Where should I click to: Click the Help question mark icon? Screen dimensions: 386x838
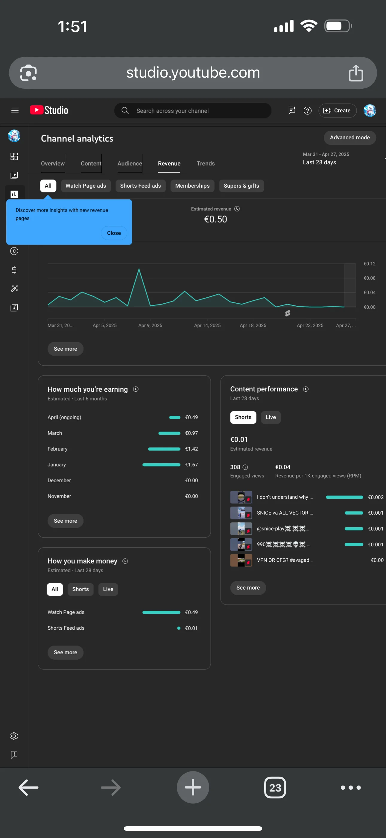click(x=307, y=111)
